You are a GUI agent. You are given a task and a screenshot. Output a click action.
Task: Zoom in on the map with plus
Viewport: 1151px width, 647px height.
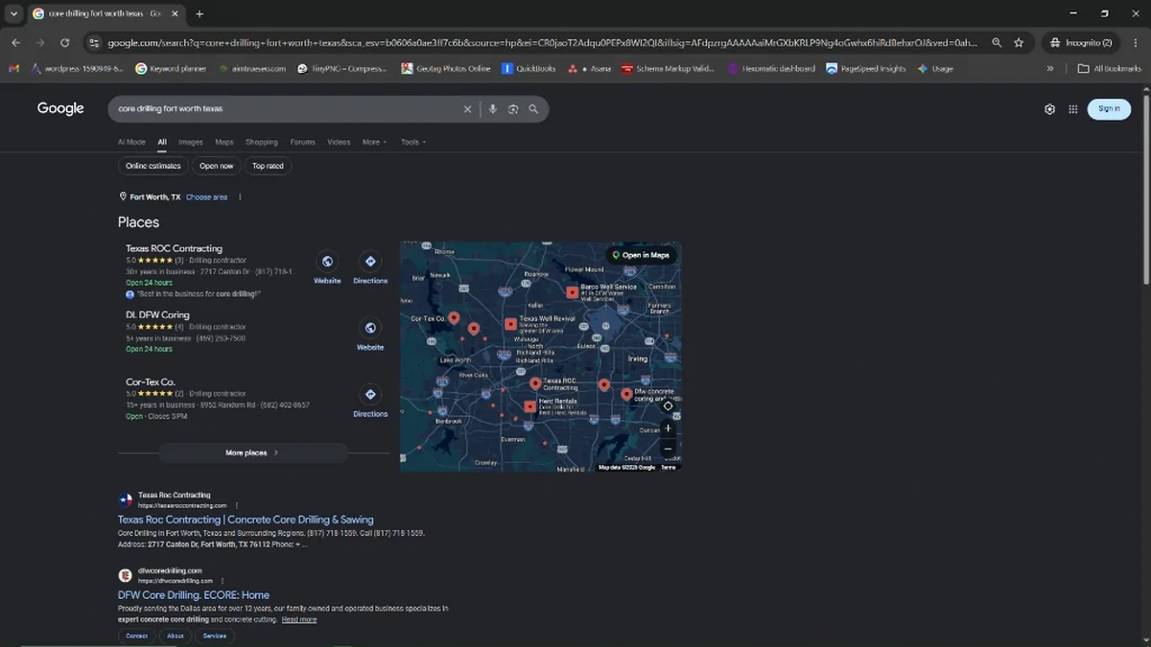(x=669, y=427)
